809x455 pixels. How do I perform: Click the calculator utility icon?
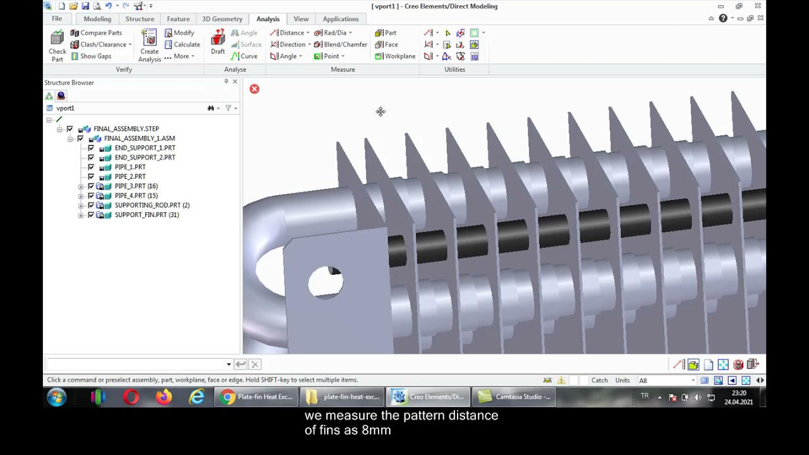[475, 56]
